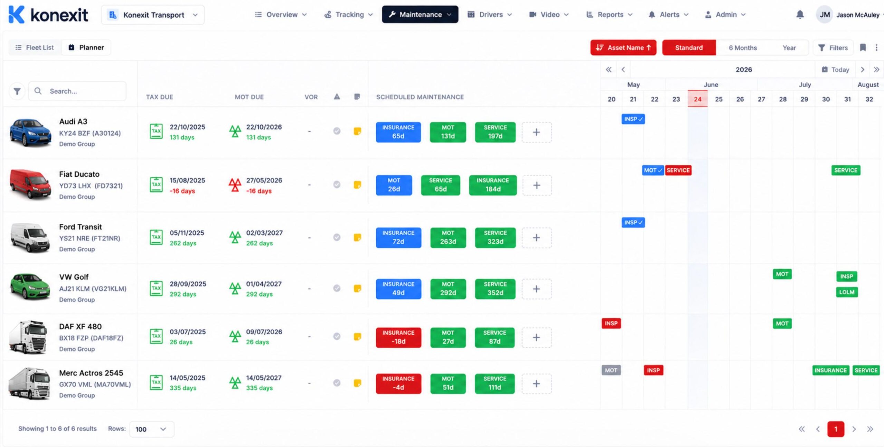884x447 pixels.
Task: Select page 1 pagination button
Action: [x=836, y=429]
